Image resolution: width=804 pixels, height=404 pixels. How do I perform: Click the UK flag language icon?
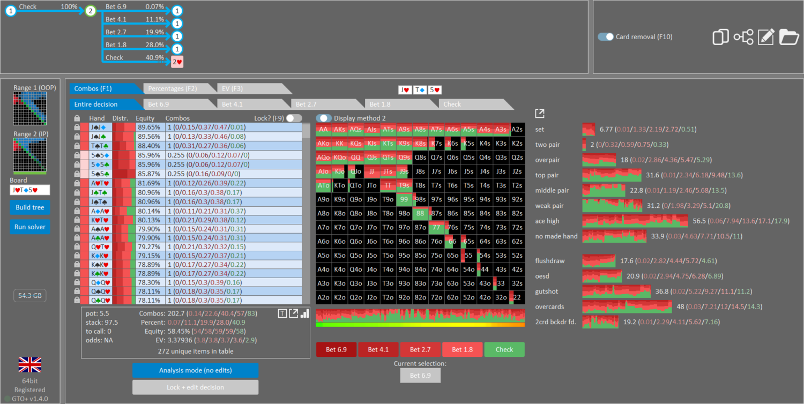tap(30, 365)
